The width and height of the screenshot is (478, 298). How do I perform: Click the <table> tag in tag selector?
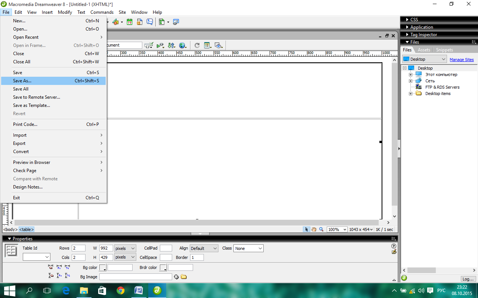27,229
